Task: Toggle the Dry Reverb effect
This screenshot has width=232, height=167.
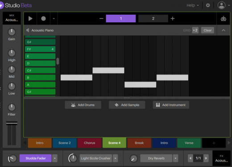Action: point(156,158)
